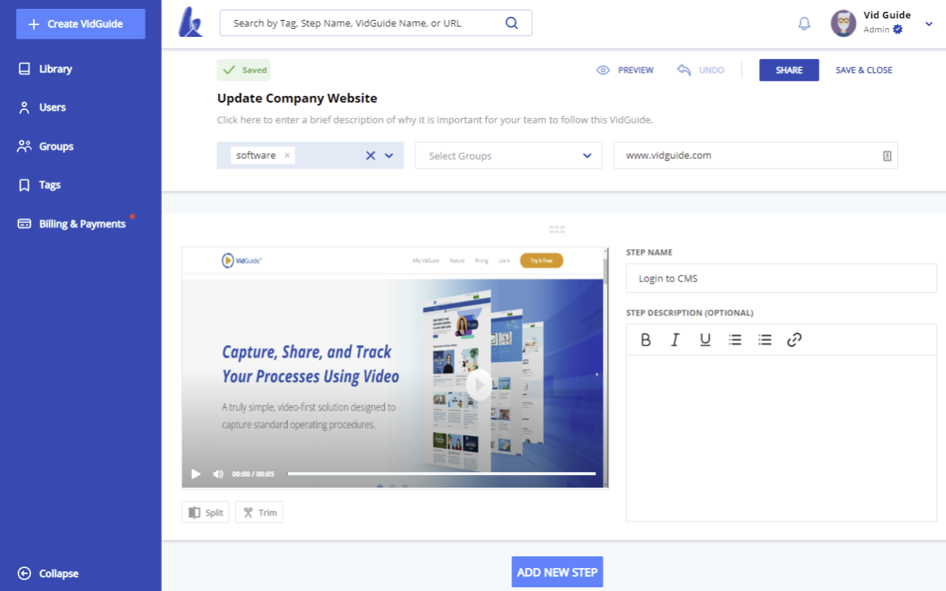Image resolution: width=946 pixels, height=591 pixels.
Task: Open the tags dropdown chevron
Action: click(389, 155)
